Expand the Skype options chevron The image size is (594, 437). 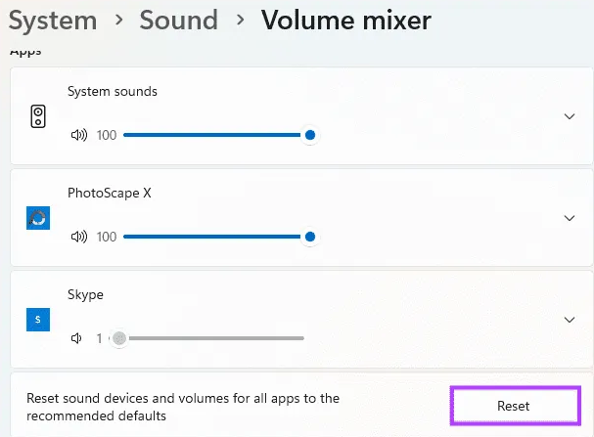[x=570, y=320]
